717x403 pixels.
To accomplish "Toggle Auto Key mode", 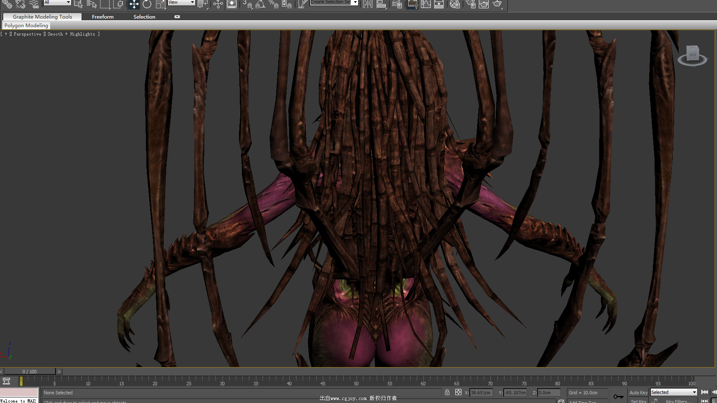I will click(638, 393).
